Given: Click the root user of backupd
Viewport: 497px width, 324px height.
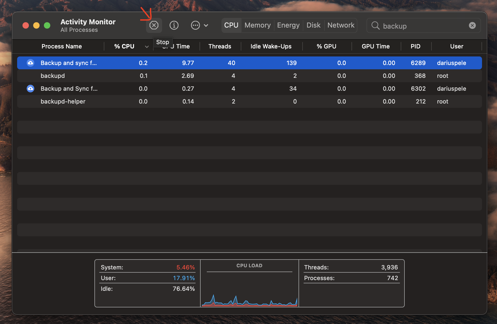Looking at the screenshot, I should [442, 76].
